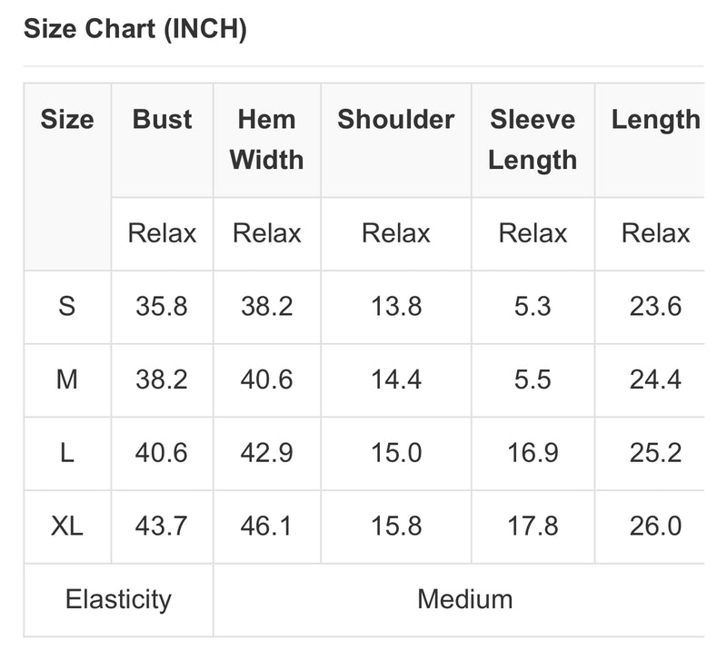The height and width of the screenshot is (650, 727).
Task: Click the 42.9 hem width value
Action: click(x=266, y=453)
